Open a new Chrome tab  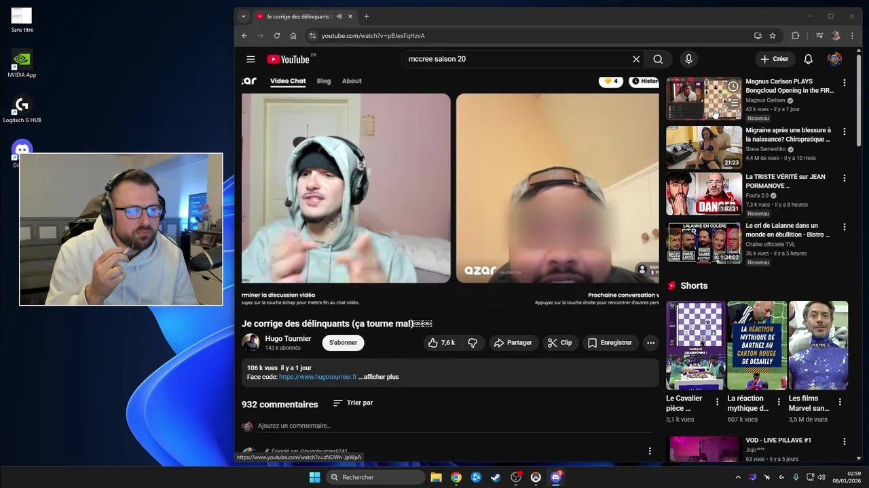[367, 16]
